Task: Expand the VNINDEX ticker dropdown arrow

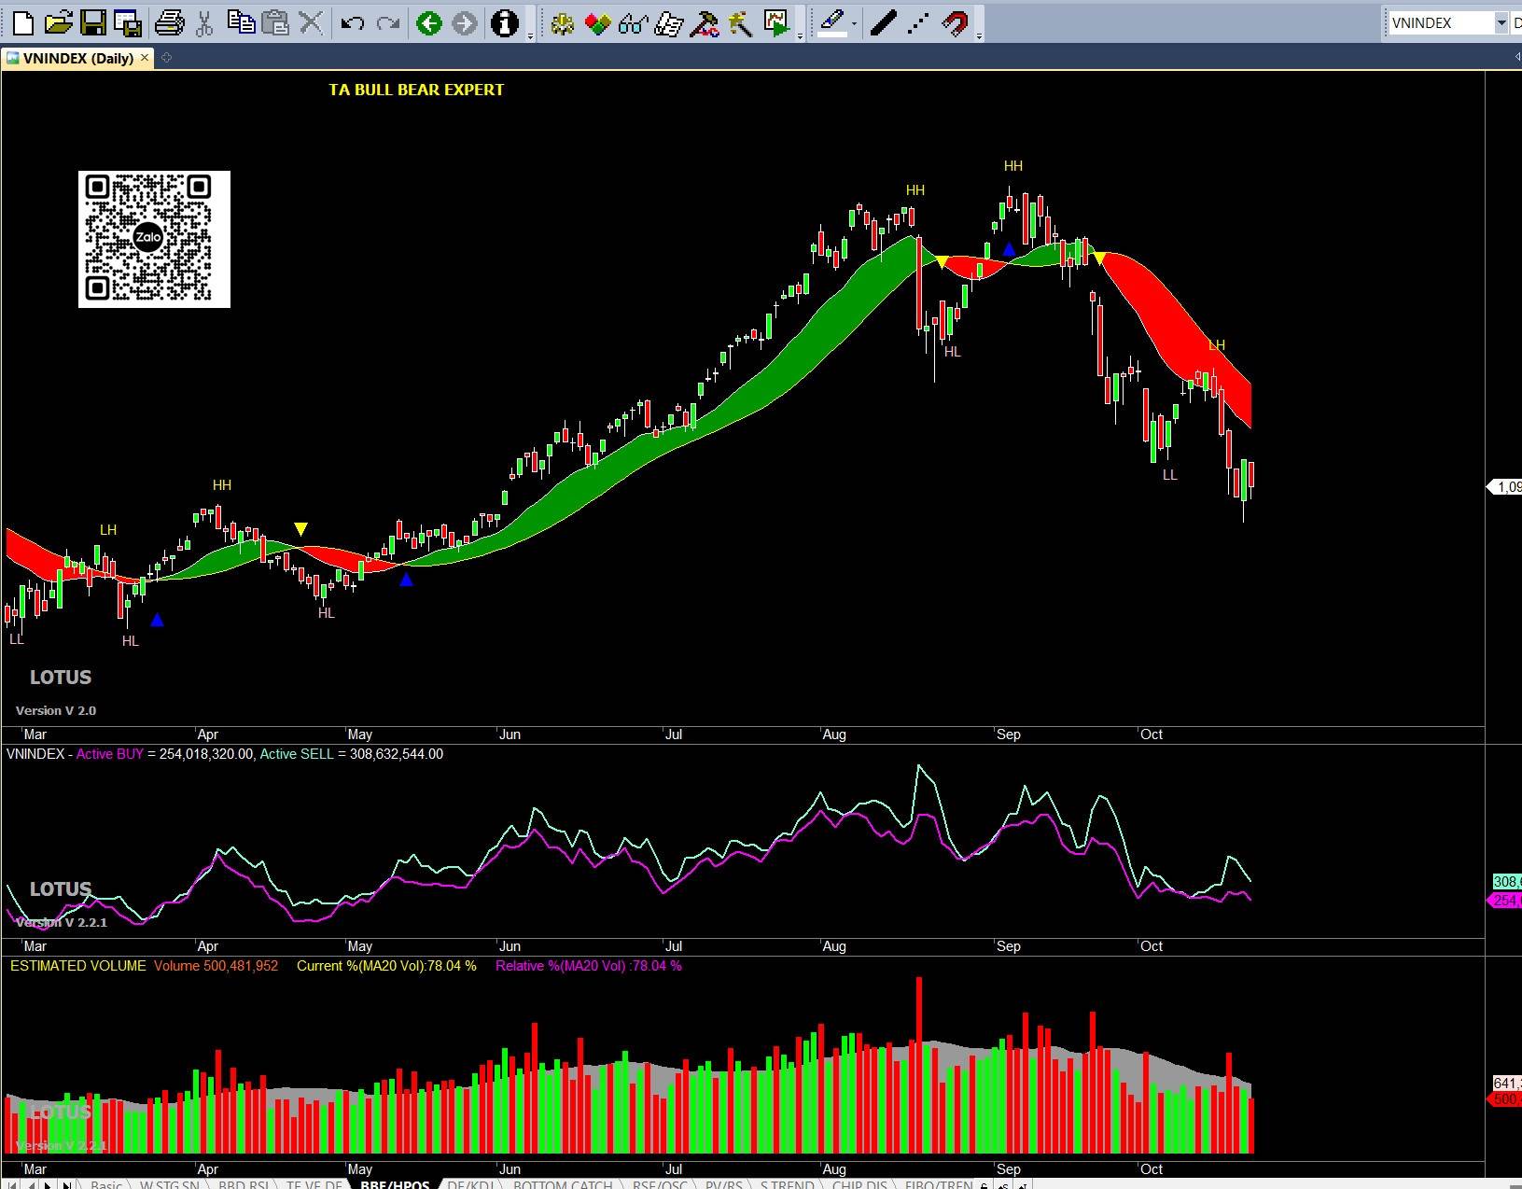Action: coord(1501,23)
